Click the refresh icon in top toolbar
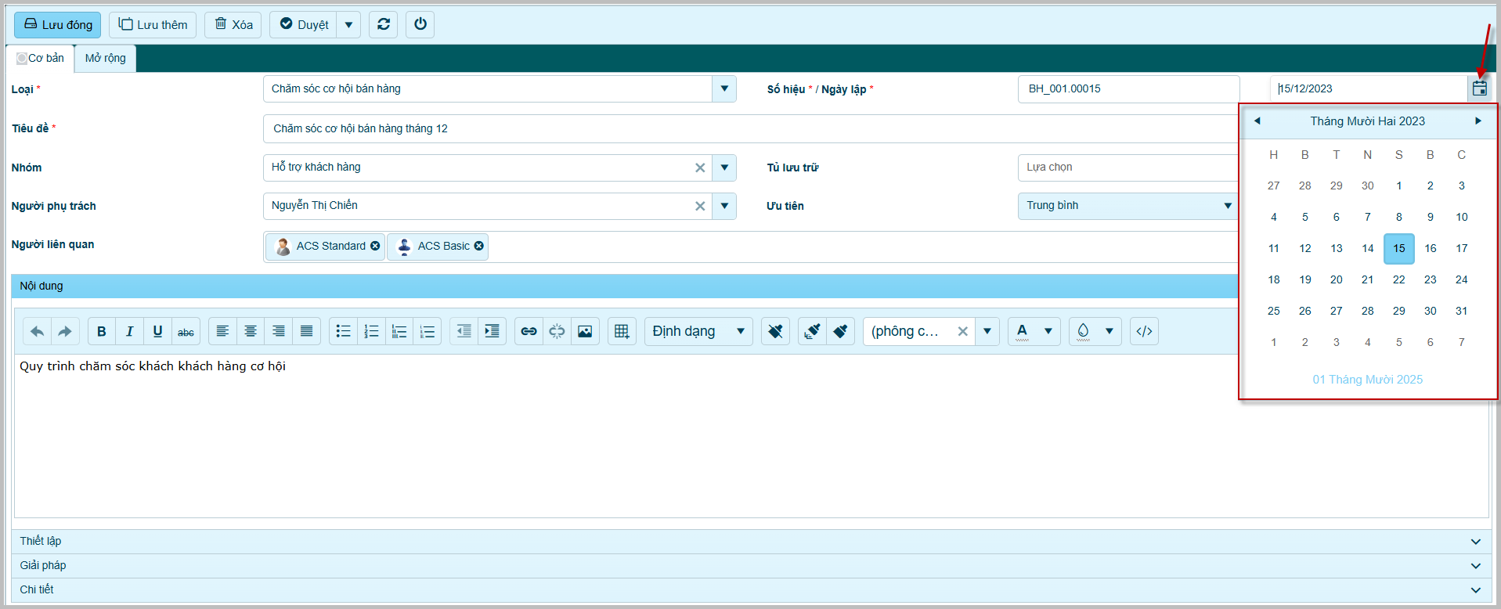This screenshot has height=609, width=1501. [383, 24]
